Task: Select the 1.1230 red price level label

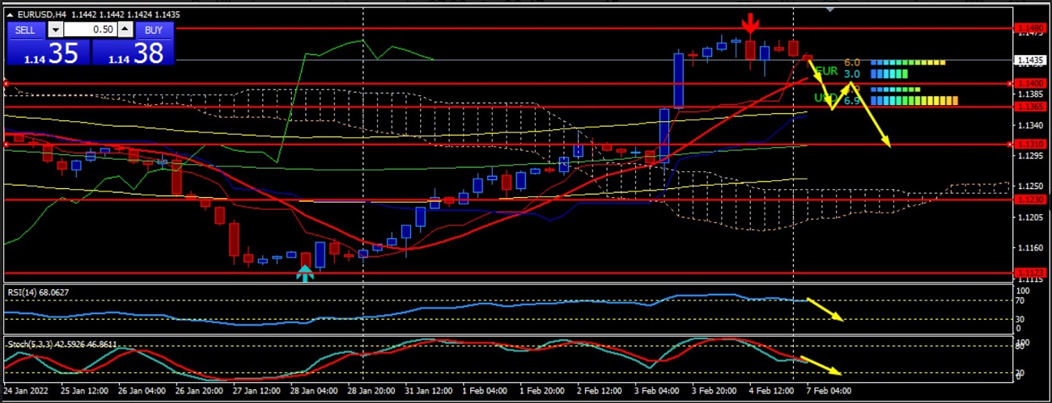Action: 1031,199
